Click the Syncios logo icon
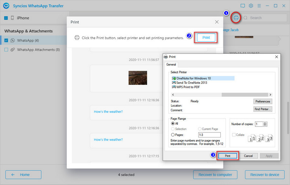The image size is (290, 185). tap(6, 6)
